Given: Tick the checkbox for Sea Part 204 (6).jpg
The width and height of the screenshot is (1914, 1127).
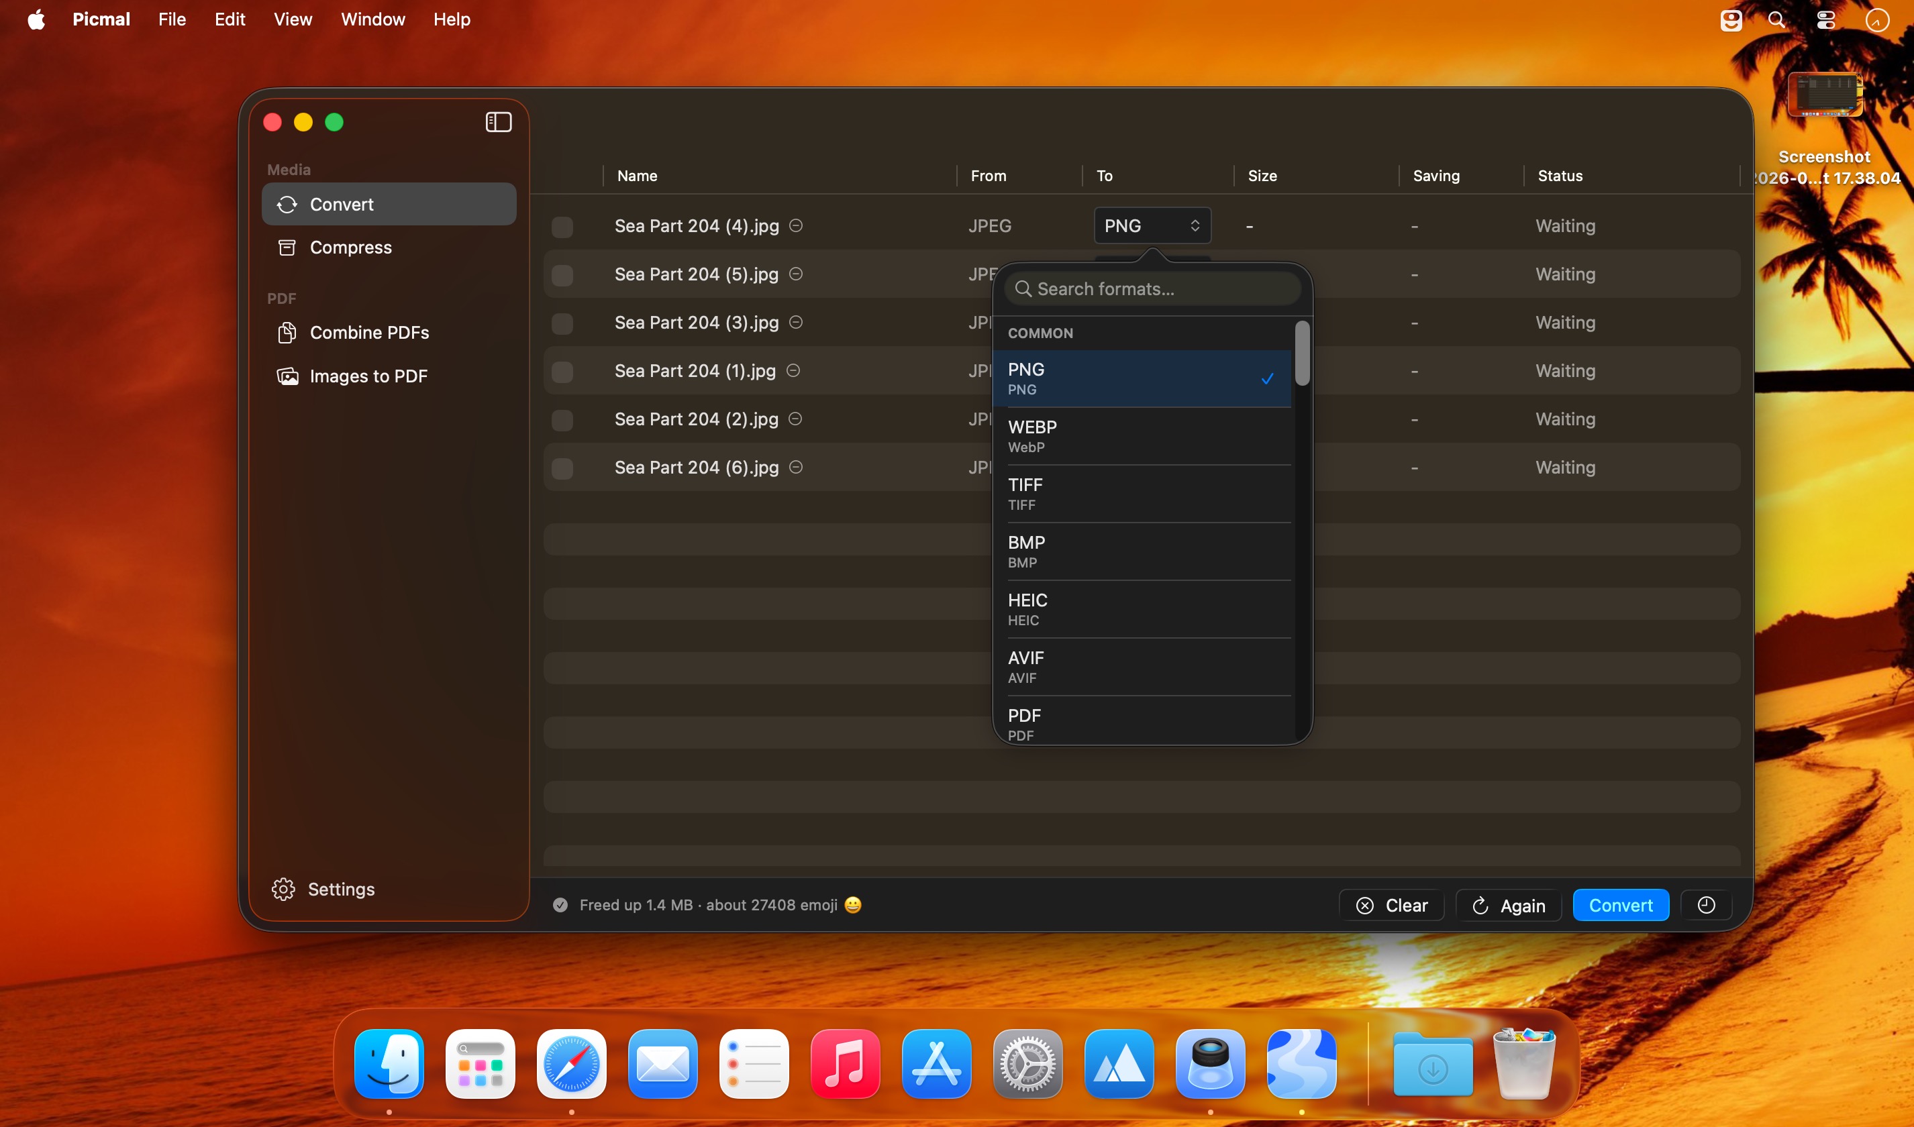Looking at the screenshot, I should (562, 468).
